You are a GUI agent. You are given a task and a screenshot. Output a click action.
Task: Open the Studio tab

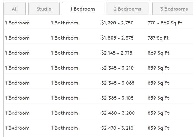[44, 8]
